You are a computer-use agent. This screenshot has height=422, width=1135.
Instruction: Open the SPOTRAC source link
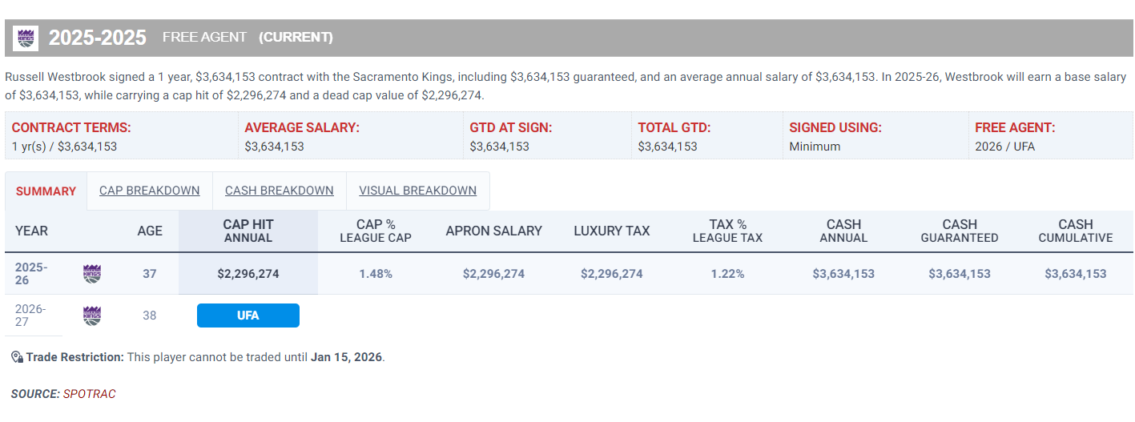89,394
